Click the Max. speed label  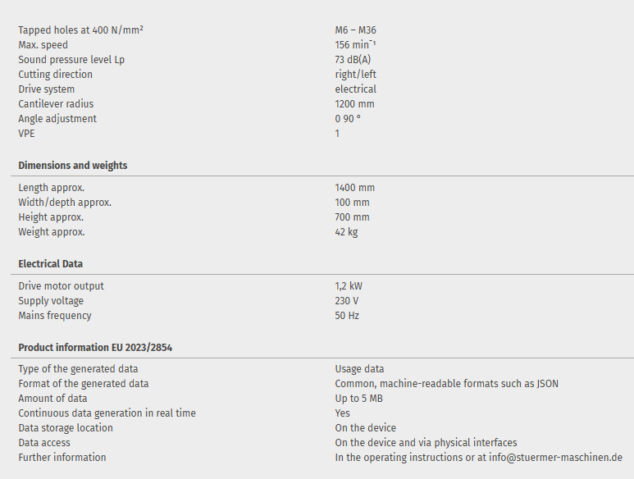click(43, 45)
